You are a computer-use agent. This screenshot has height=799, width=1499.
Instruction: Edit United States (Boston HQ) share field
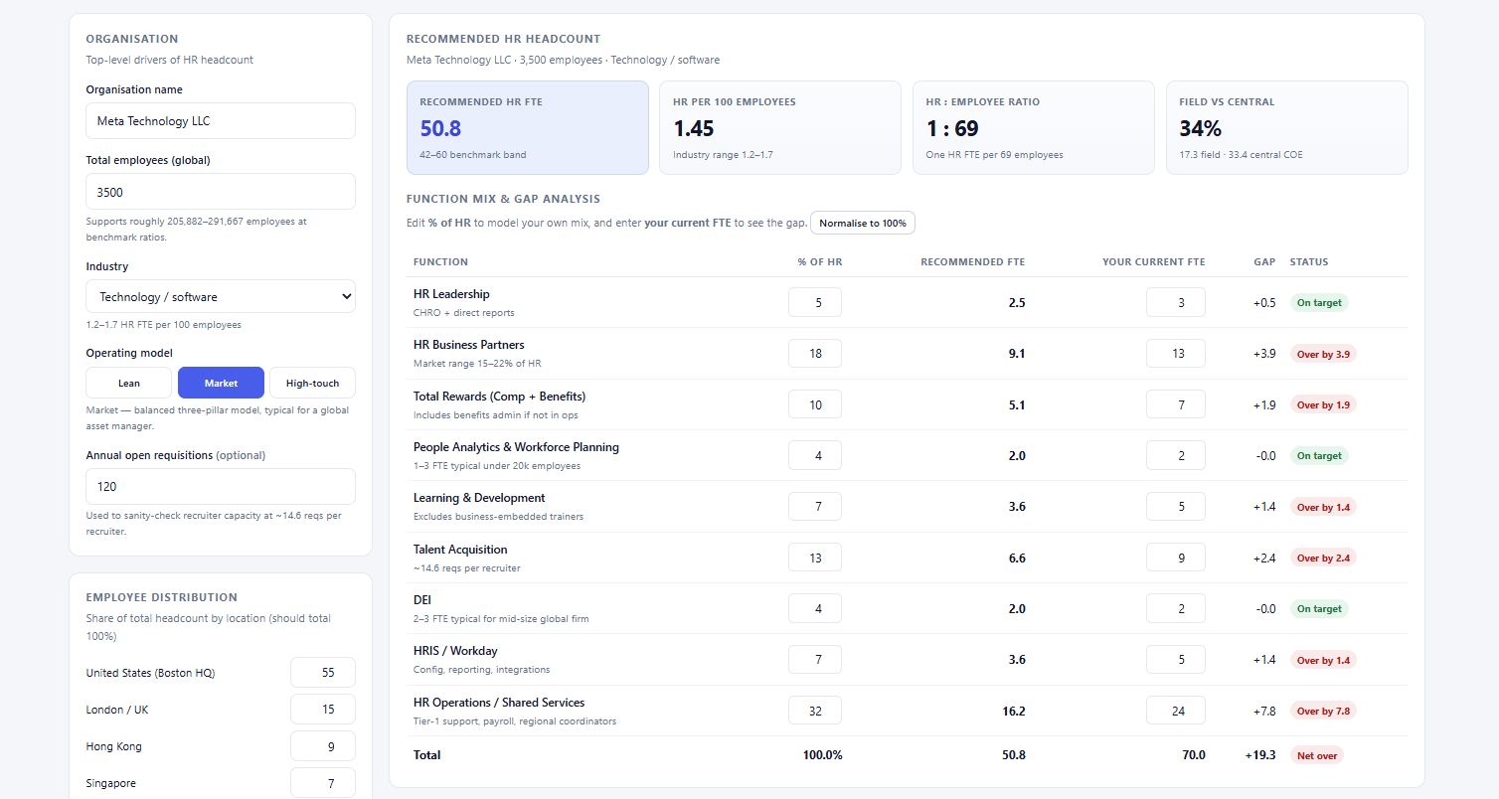[323, 673]
